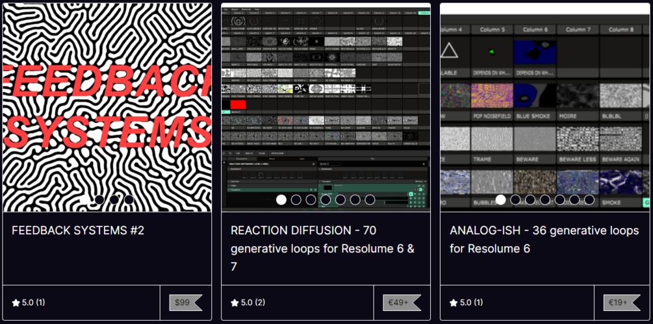Select seventh carousel dot on ANALOG-ISH card
Image resolution: width=653 pixels, height=324 pixels.
[x=589, y=199]
